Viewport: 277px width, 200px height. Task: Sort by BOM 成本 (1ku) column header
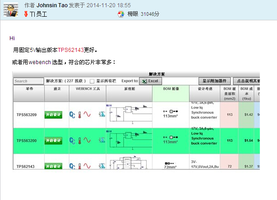pos(246,93)
